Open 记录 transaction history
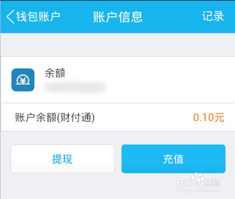The width and height of the screenshot is (235, 199). click(213, 16)
